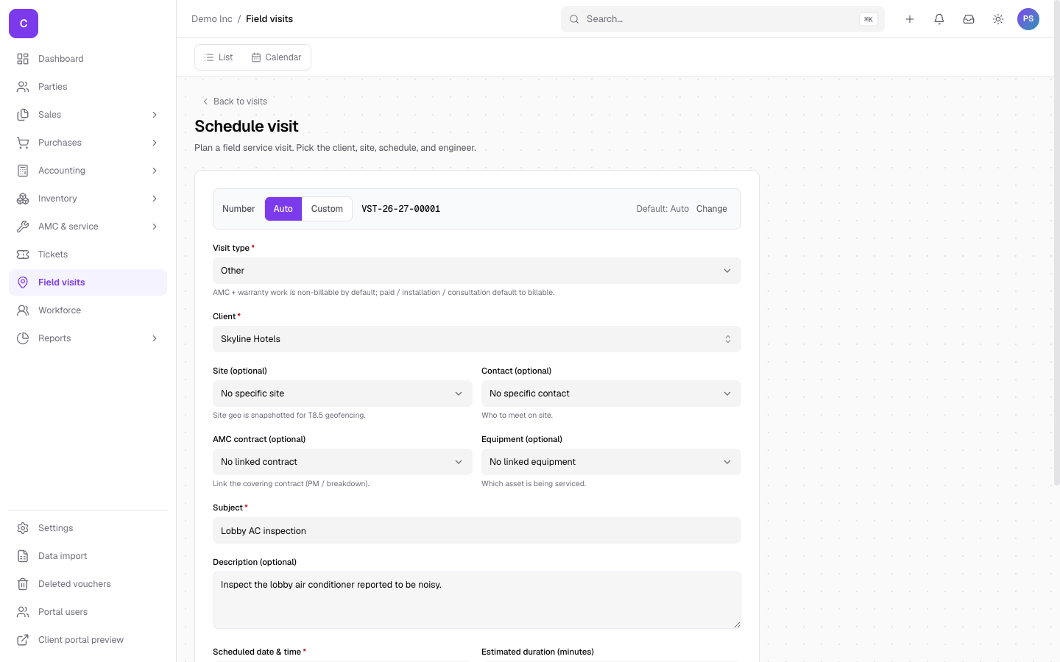Open Workforce via its people icon

point(23,310)
